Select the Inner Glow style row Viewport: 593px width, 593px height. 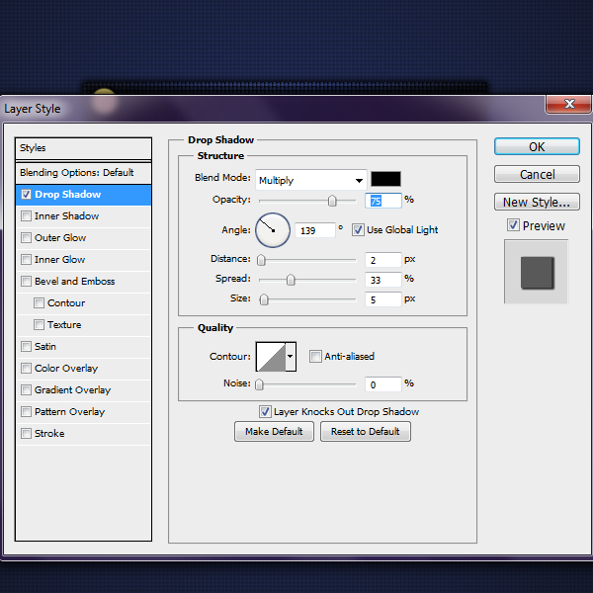point(83,260)
